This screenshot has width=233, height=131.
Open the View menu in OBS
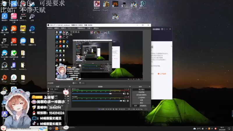[63, 28]
